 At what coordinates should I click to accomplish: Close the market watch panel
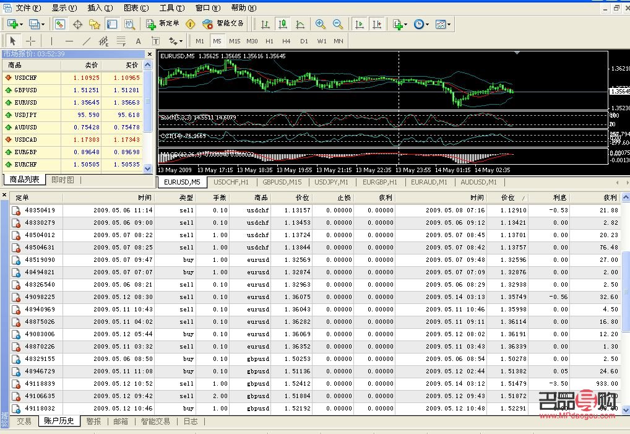click(x=150, y=54)
